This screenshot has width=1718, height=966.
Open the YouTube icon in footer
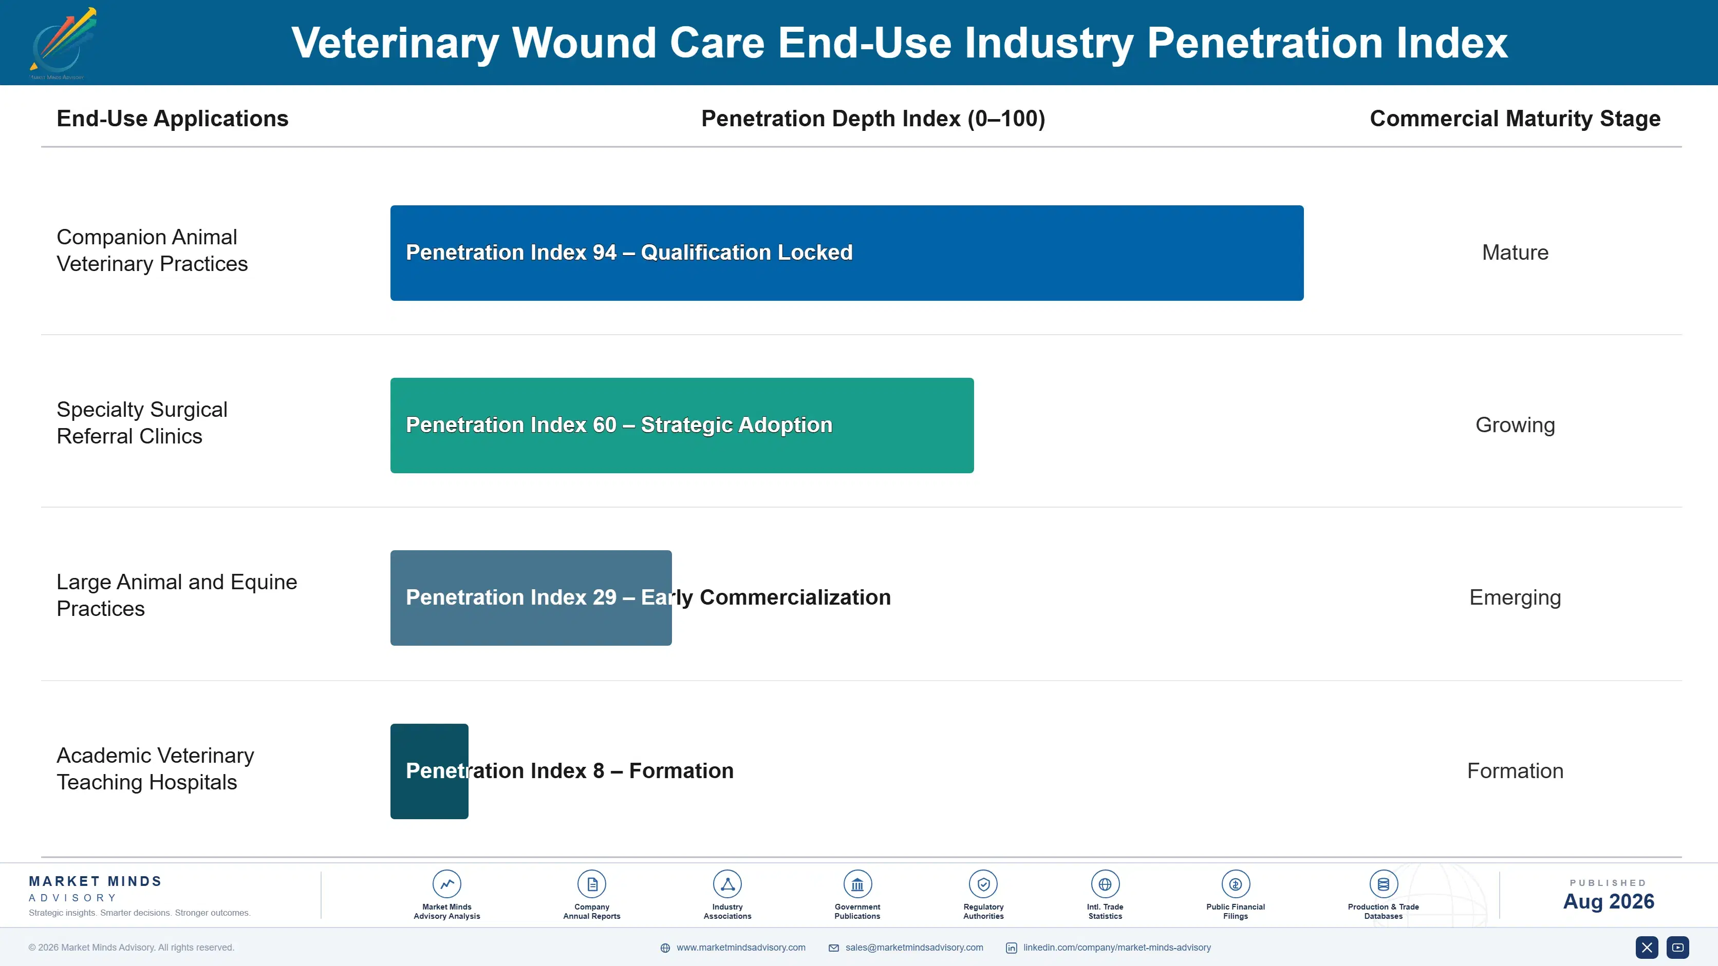coord(1678,948)
